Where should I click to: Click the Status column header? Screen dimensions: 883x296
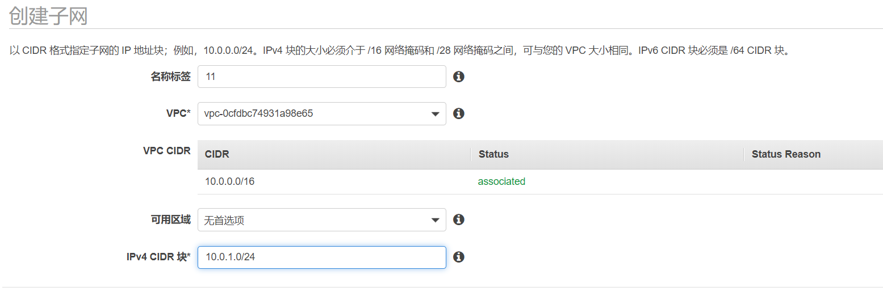click(493, 154)
